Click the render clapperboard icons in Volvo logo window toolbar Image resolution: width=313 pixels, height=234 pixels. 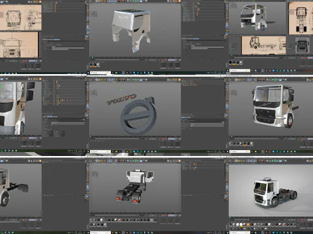click(x=123, y=80)
